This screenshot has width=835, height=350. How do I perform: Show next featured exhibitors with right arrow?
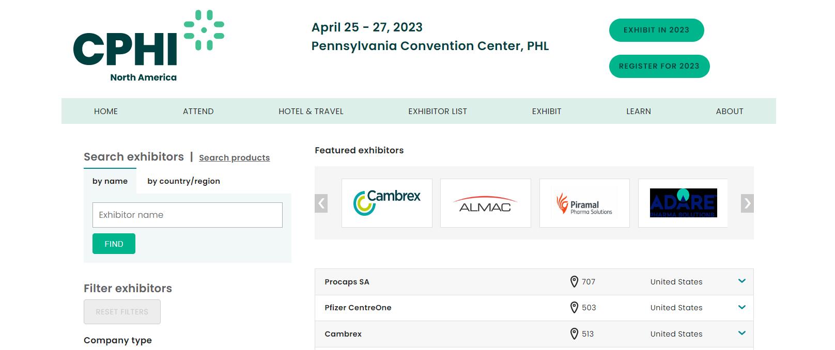pyautogui.click(x=747, y=203)
